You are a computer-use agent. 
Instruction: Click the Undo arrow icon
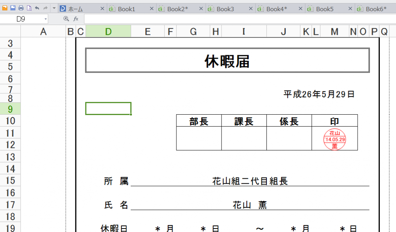[x=37, y=8]
